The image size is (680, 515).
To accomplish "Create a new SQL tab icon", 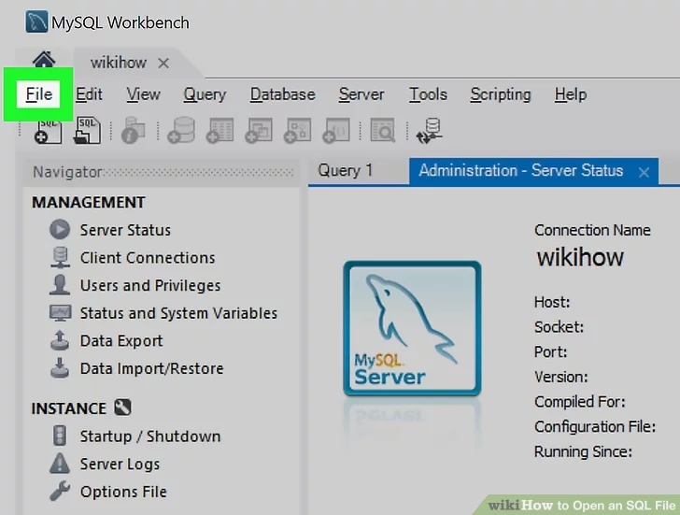I will pos(48,131).
